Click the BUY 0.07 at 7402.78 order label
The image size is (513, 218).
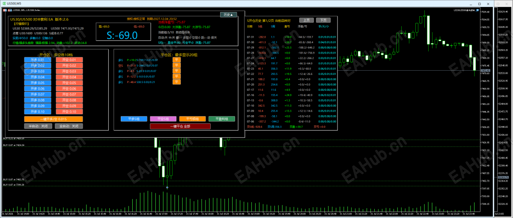pos(14,180)
